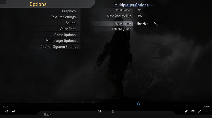The width and height of the screenshot is (212, 118).
Task: Open Voice Chat... options
Action: coord(69,29)
